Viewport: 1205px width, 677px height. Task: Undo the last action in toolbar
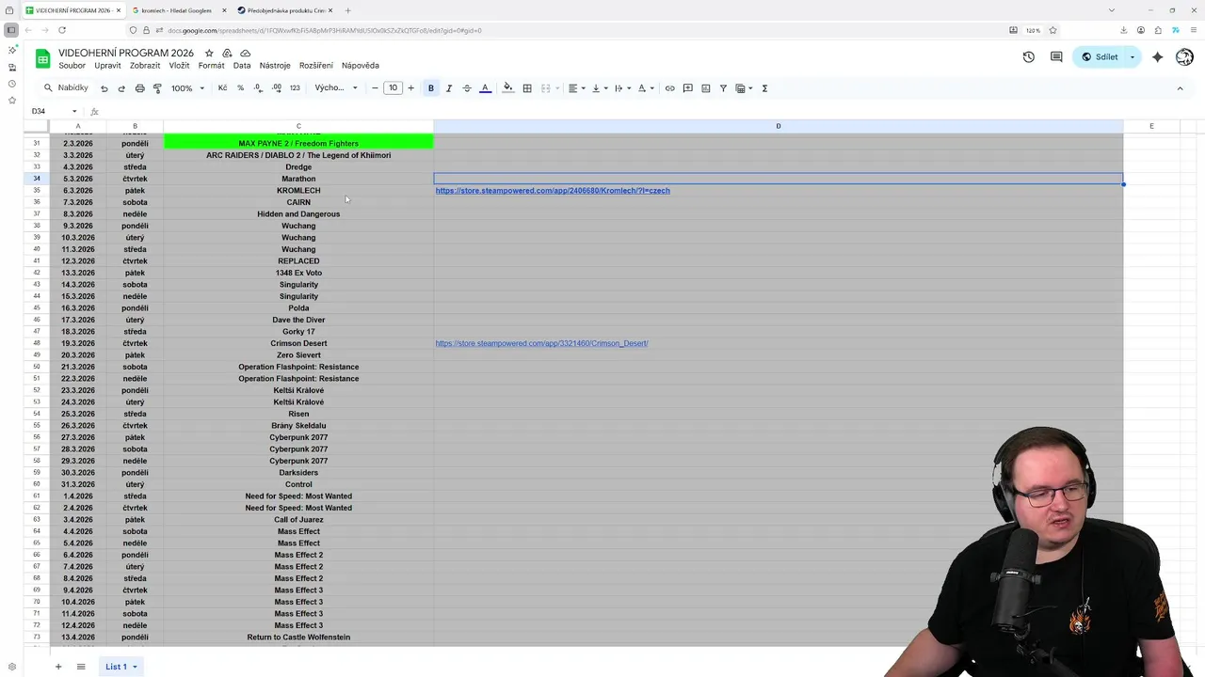[x=104, y=88]
